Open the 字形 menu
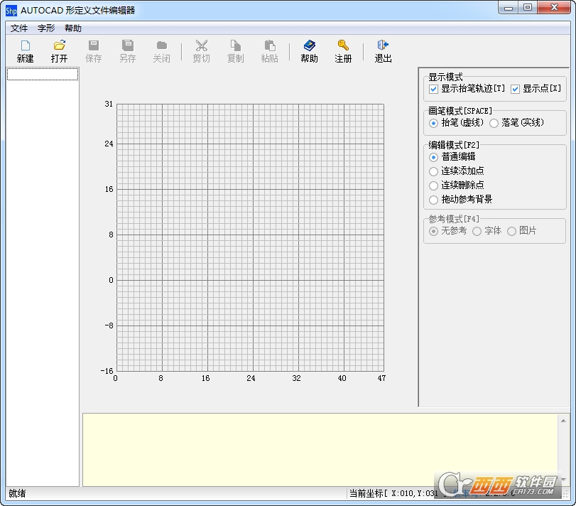 pyautogui.click(x=46, y=28)
